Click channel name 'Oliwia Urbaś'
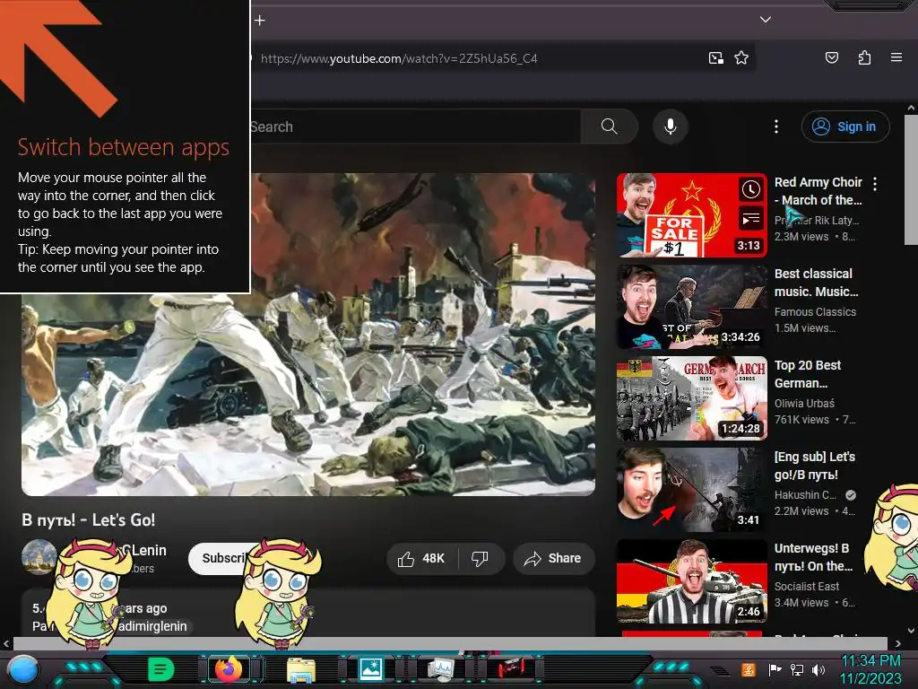The height and width of the screenshot is (689, 918). pos(804,403)
